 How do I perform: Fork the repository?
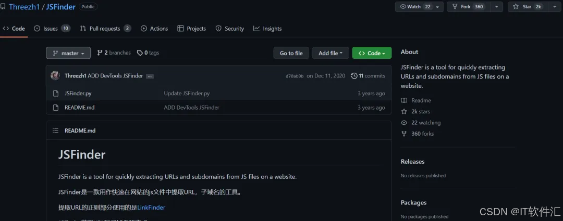[468, 7]
